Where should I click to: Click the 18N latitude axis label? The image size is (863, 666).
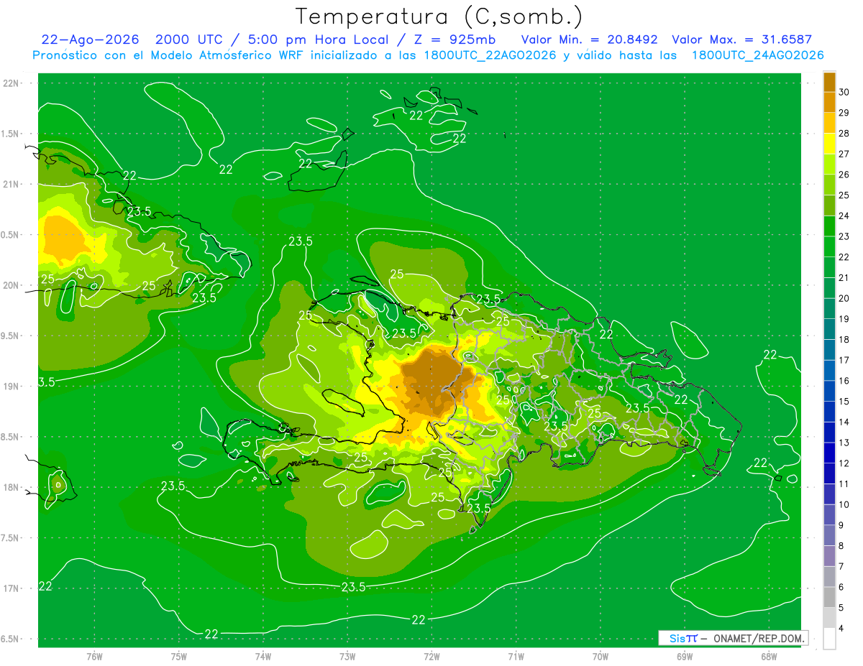click(12, 487)
